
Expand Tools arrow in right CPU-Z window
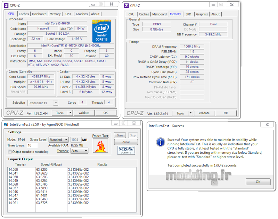pyautogui.click(x=190, y=113)
